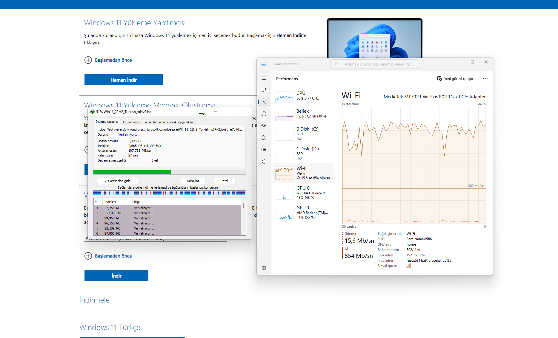Open the Services puzzle icon in sidebar
Image resolution: width=558 pixels, height=338 pixels.
tap(264, 162)
